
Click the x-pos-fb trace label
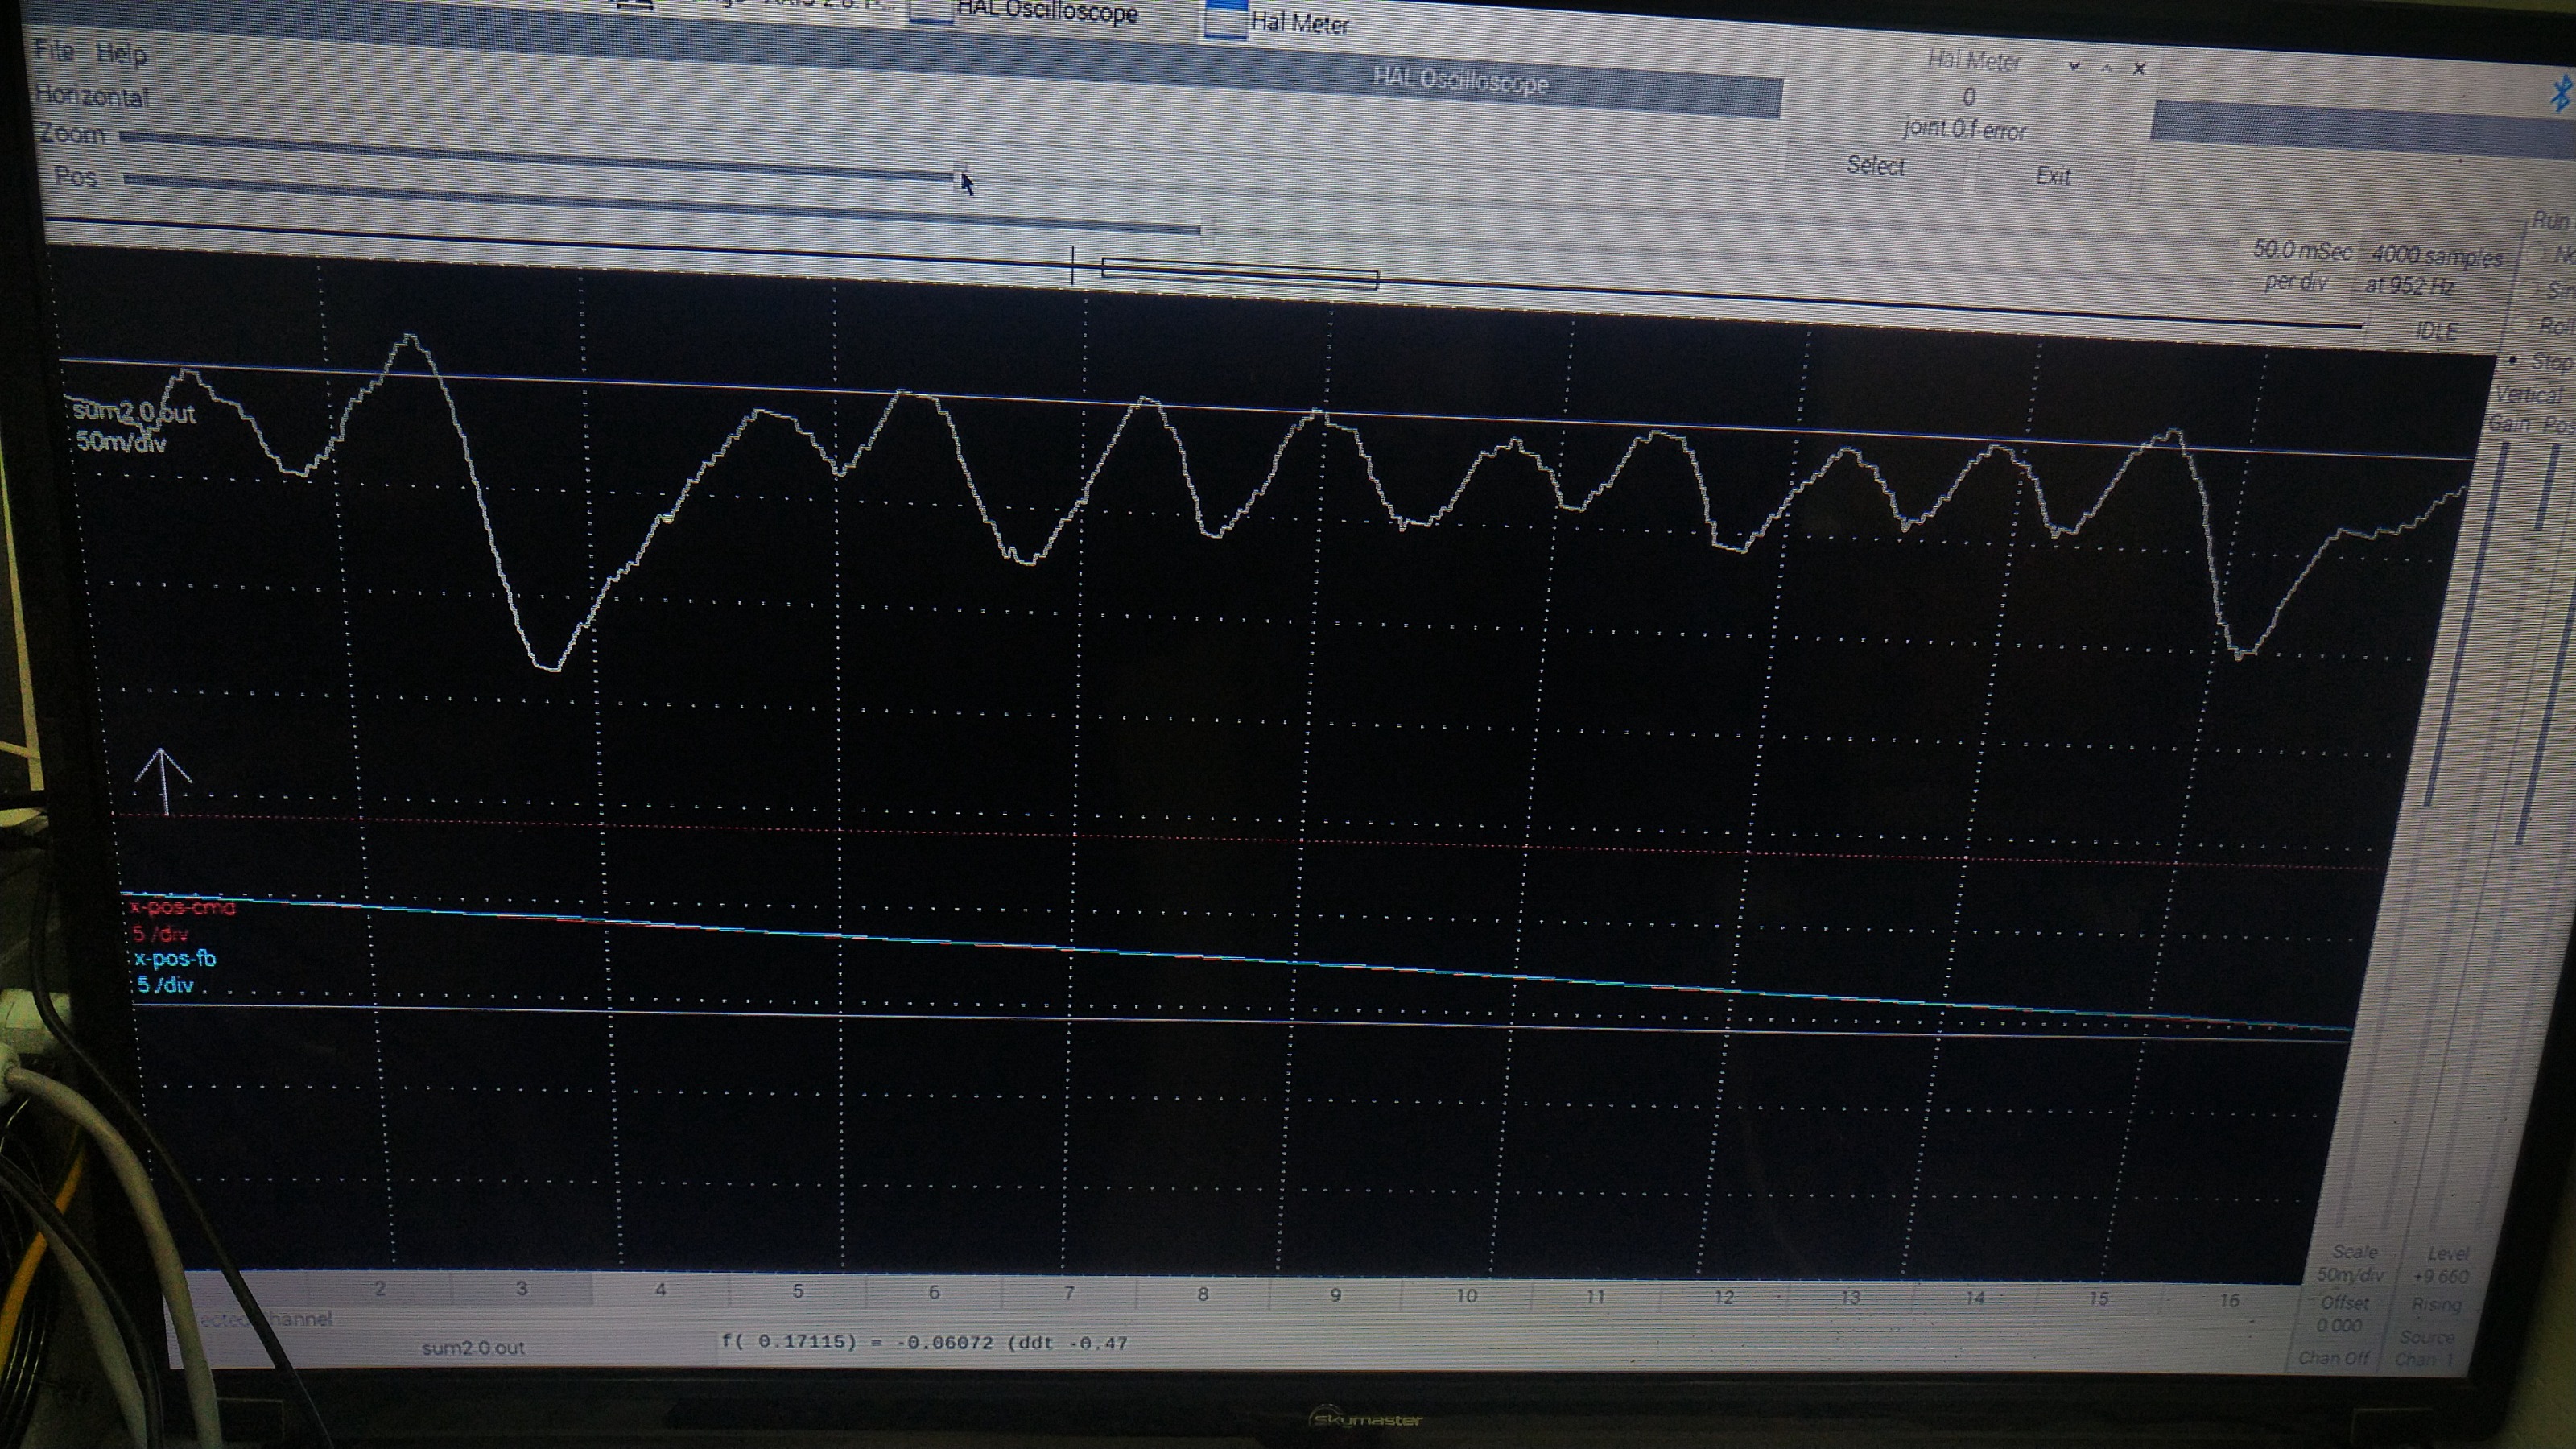pyautogui.click(x=175, y=958)
